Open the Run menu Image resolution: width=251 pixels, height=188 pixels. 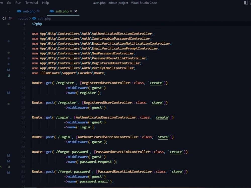18,3
